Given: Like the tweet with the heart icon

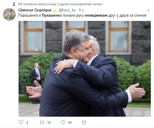Looking at the screenshot, I should coord(63,122).
